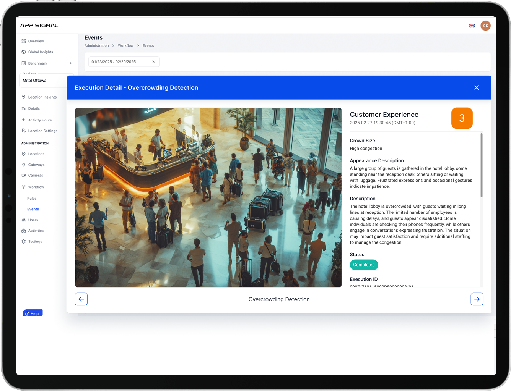Open the Users management page
This screenshot has height=391, width=511.
pos(33,220)
